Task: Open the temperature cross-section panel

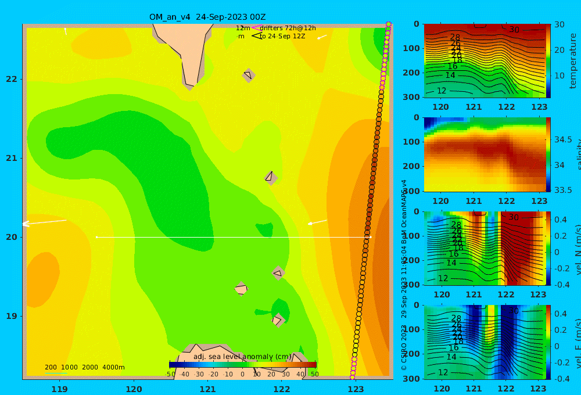Action: pos(485,61)
